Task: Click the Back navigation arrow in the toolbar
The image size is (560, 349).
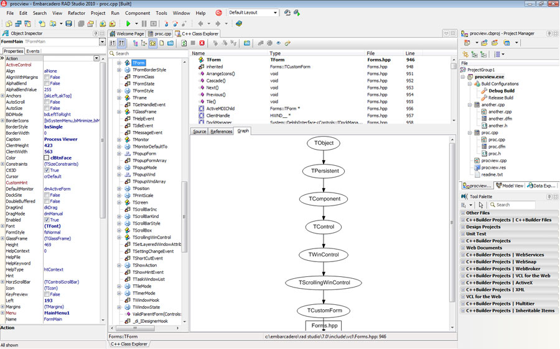Action: (200, 24)
